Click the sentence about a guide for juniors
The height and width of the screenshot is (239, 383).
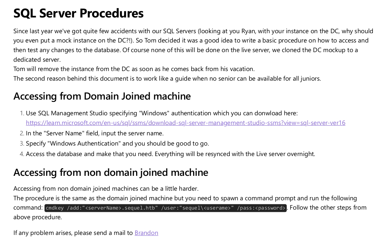tap(167, 79)
